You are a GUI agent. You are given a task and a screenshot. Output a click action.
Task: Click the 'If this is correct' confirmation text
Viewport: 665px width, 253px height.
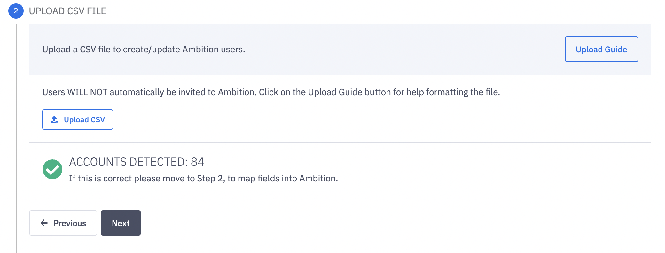(203, 178)
